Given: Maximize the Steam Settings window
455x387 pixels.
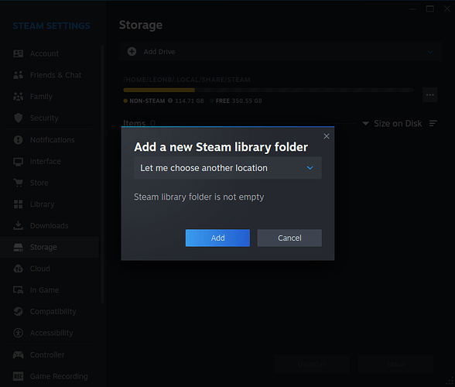Looking at the screenshot, I should click(430, 9).
